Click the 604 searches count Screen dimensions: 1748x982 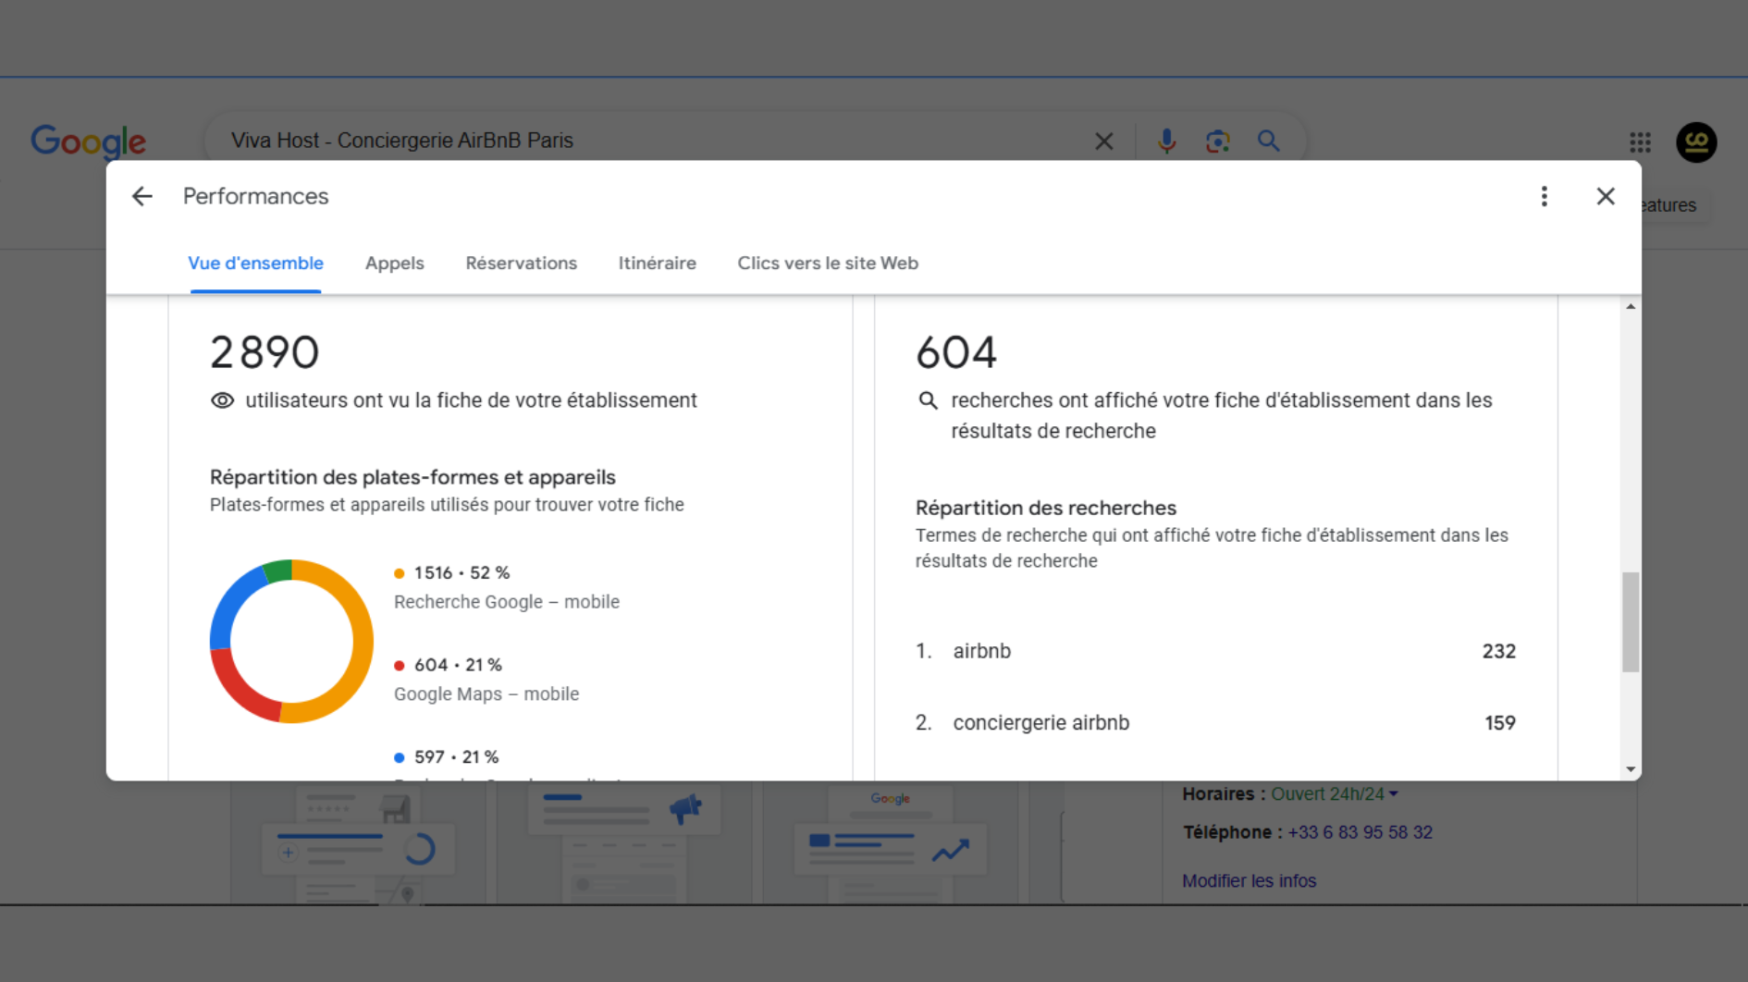956,352
